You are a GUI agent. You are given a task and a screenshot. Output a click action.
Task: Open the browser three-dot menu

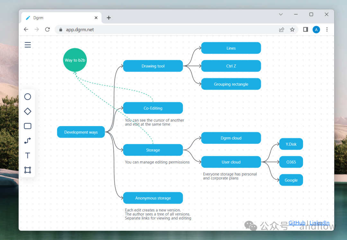(327, 30)
